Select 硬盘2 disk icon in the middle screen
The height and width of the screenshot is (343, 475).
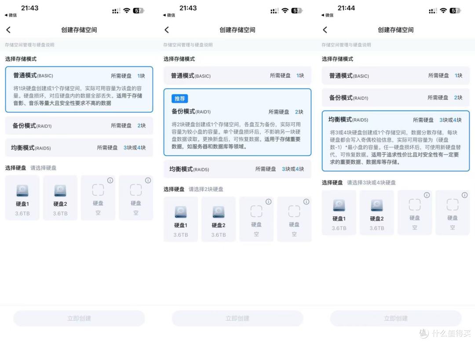point(219,212)
